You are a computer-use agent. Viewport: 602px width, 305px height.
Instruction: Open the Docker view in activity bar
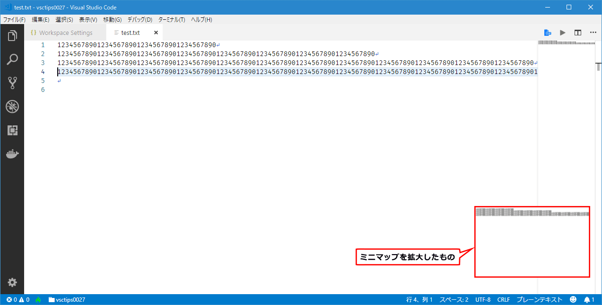[12, 154]
